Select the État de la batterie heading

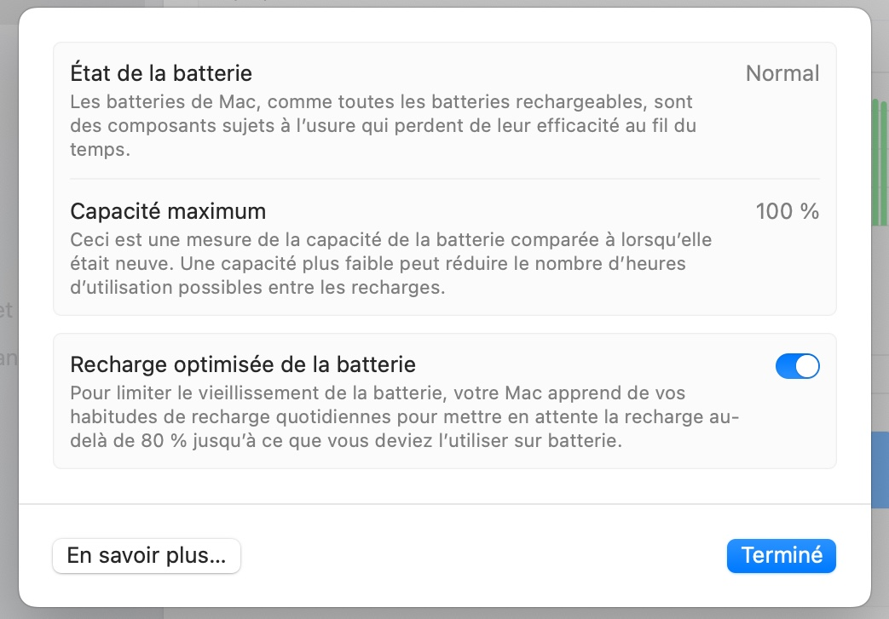tap(161, 73)
